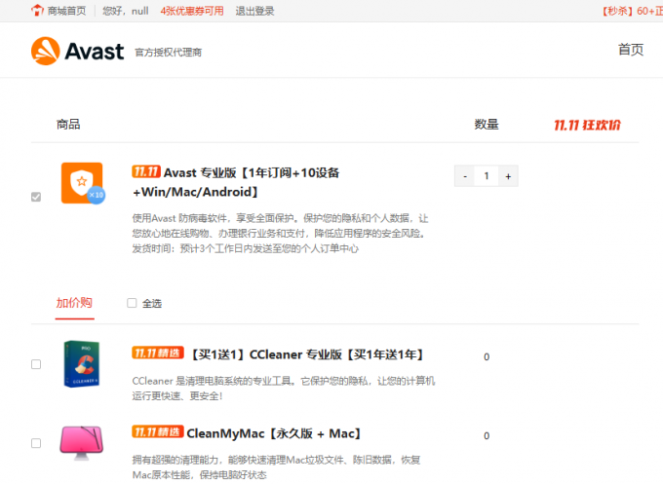Open the CleanMyMac 永久版 title link
663x484 pixels.
274,433
